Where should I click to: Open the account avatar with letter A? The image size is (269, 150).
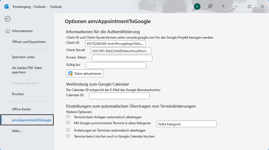pos(197,7)
